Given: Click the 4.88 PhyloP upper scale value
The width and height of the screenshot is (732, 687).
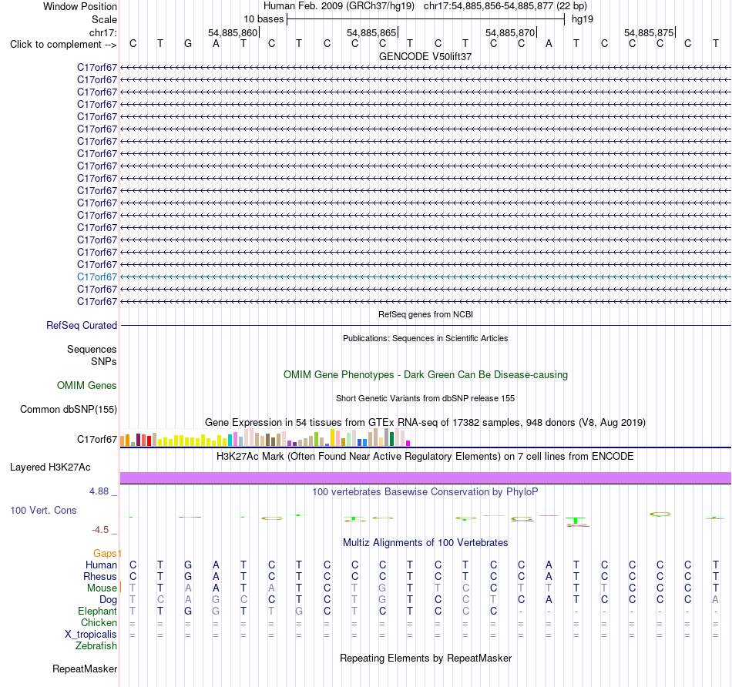Looking at the screenshot, I should 99,491.
